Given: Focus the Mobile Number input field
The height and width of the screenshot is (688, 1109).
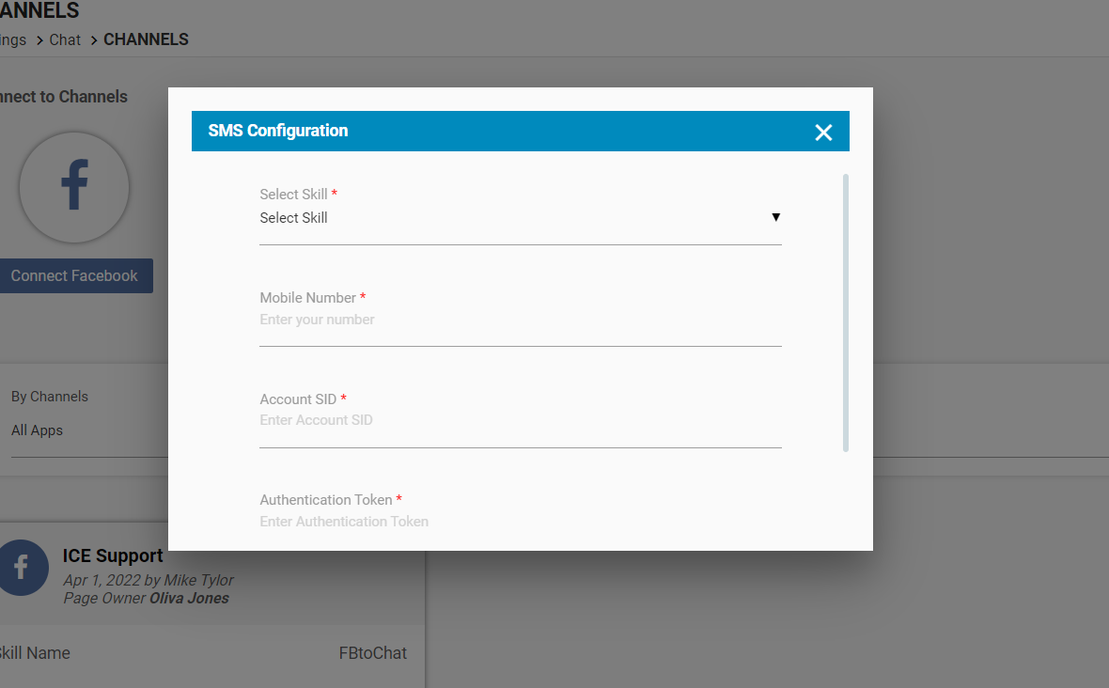Looking at the screenshot, I should [x=520, y=321].
